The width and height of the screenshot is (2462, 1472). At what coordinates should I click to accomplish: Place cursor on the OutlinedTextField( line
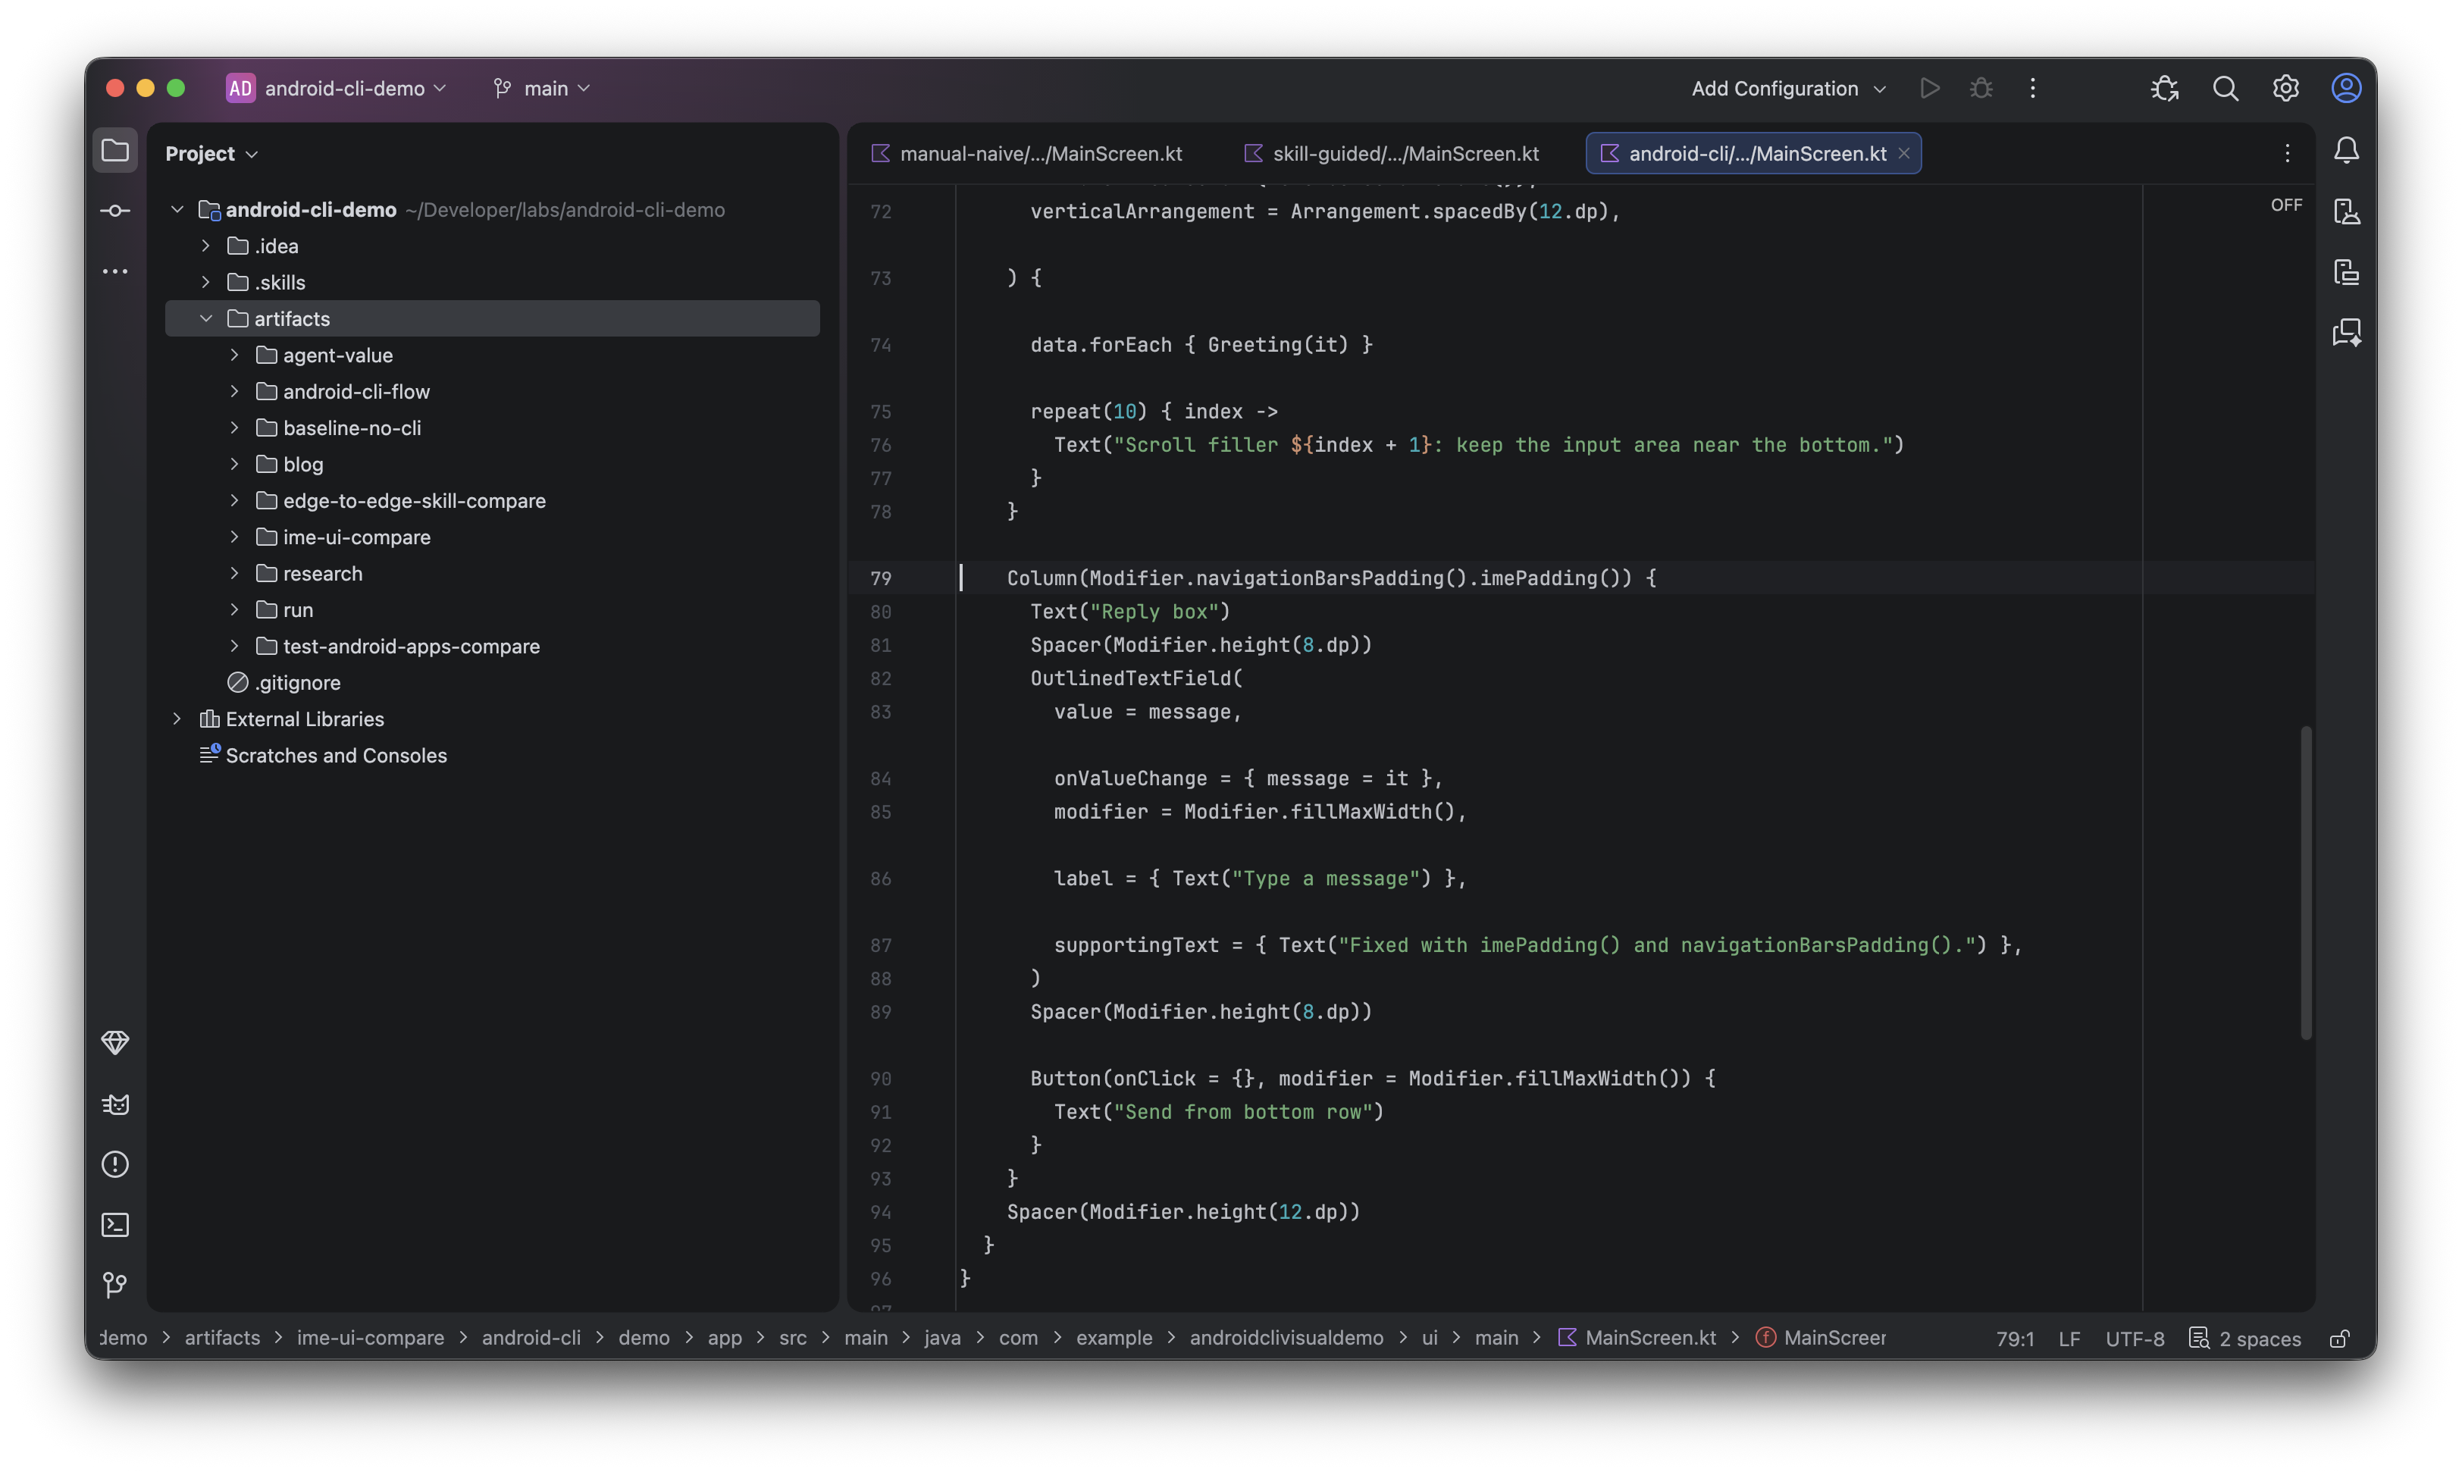click(1135, 678)
